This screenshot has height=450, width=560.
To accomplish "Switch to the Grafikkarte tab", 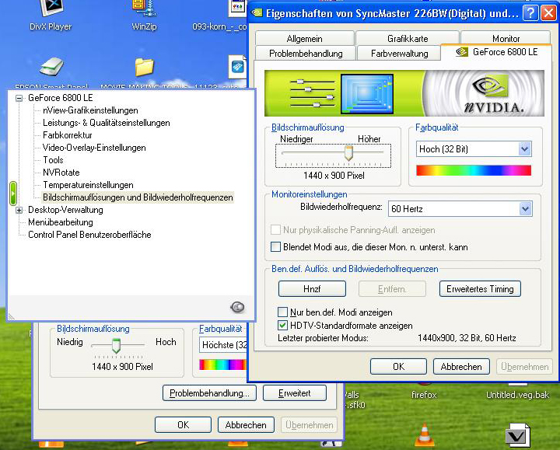I will tap(407, 39).
